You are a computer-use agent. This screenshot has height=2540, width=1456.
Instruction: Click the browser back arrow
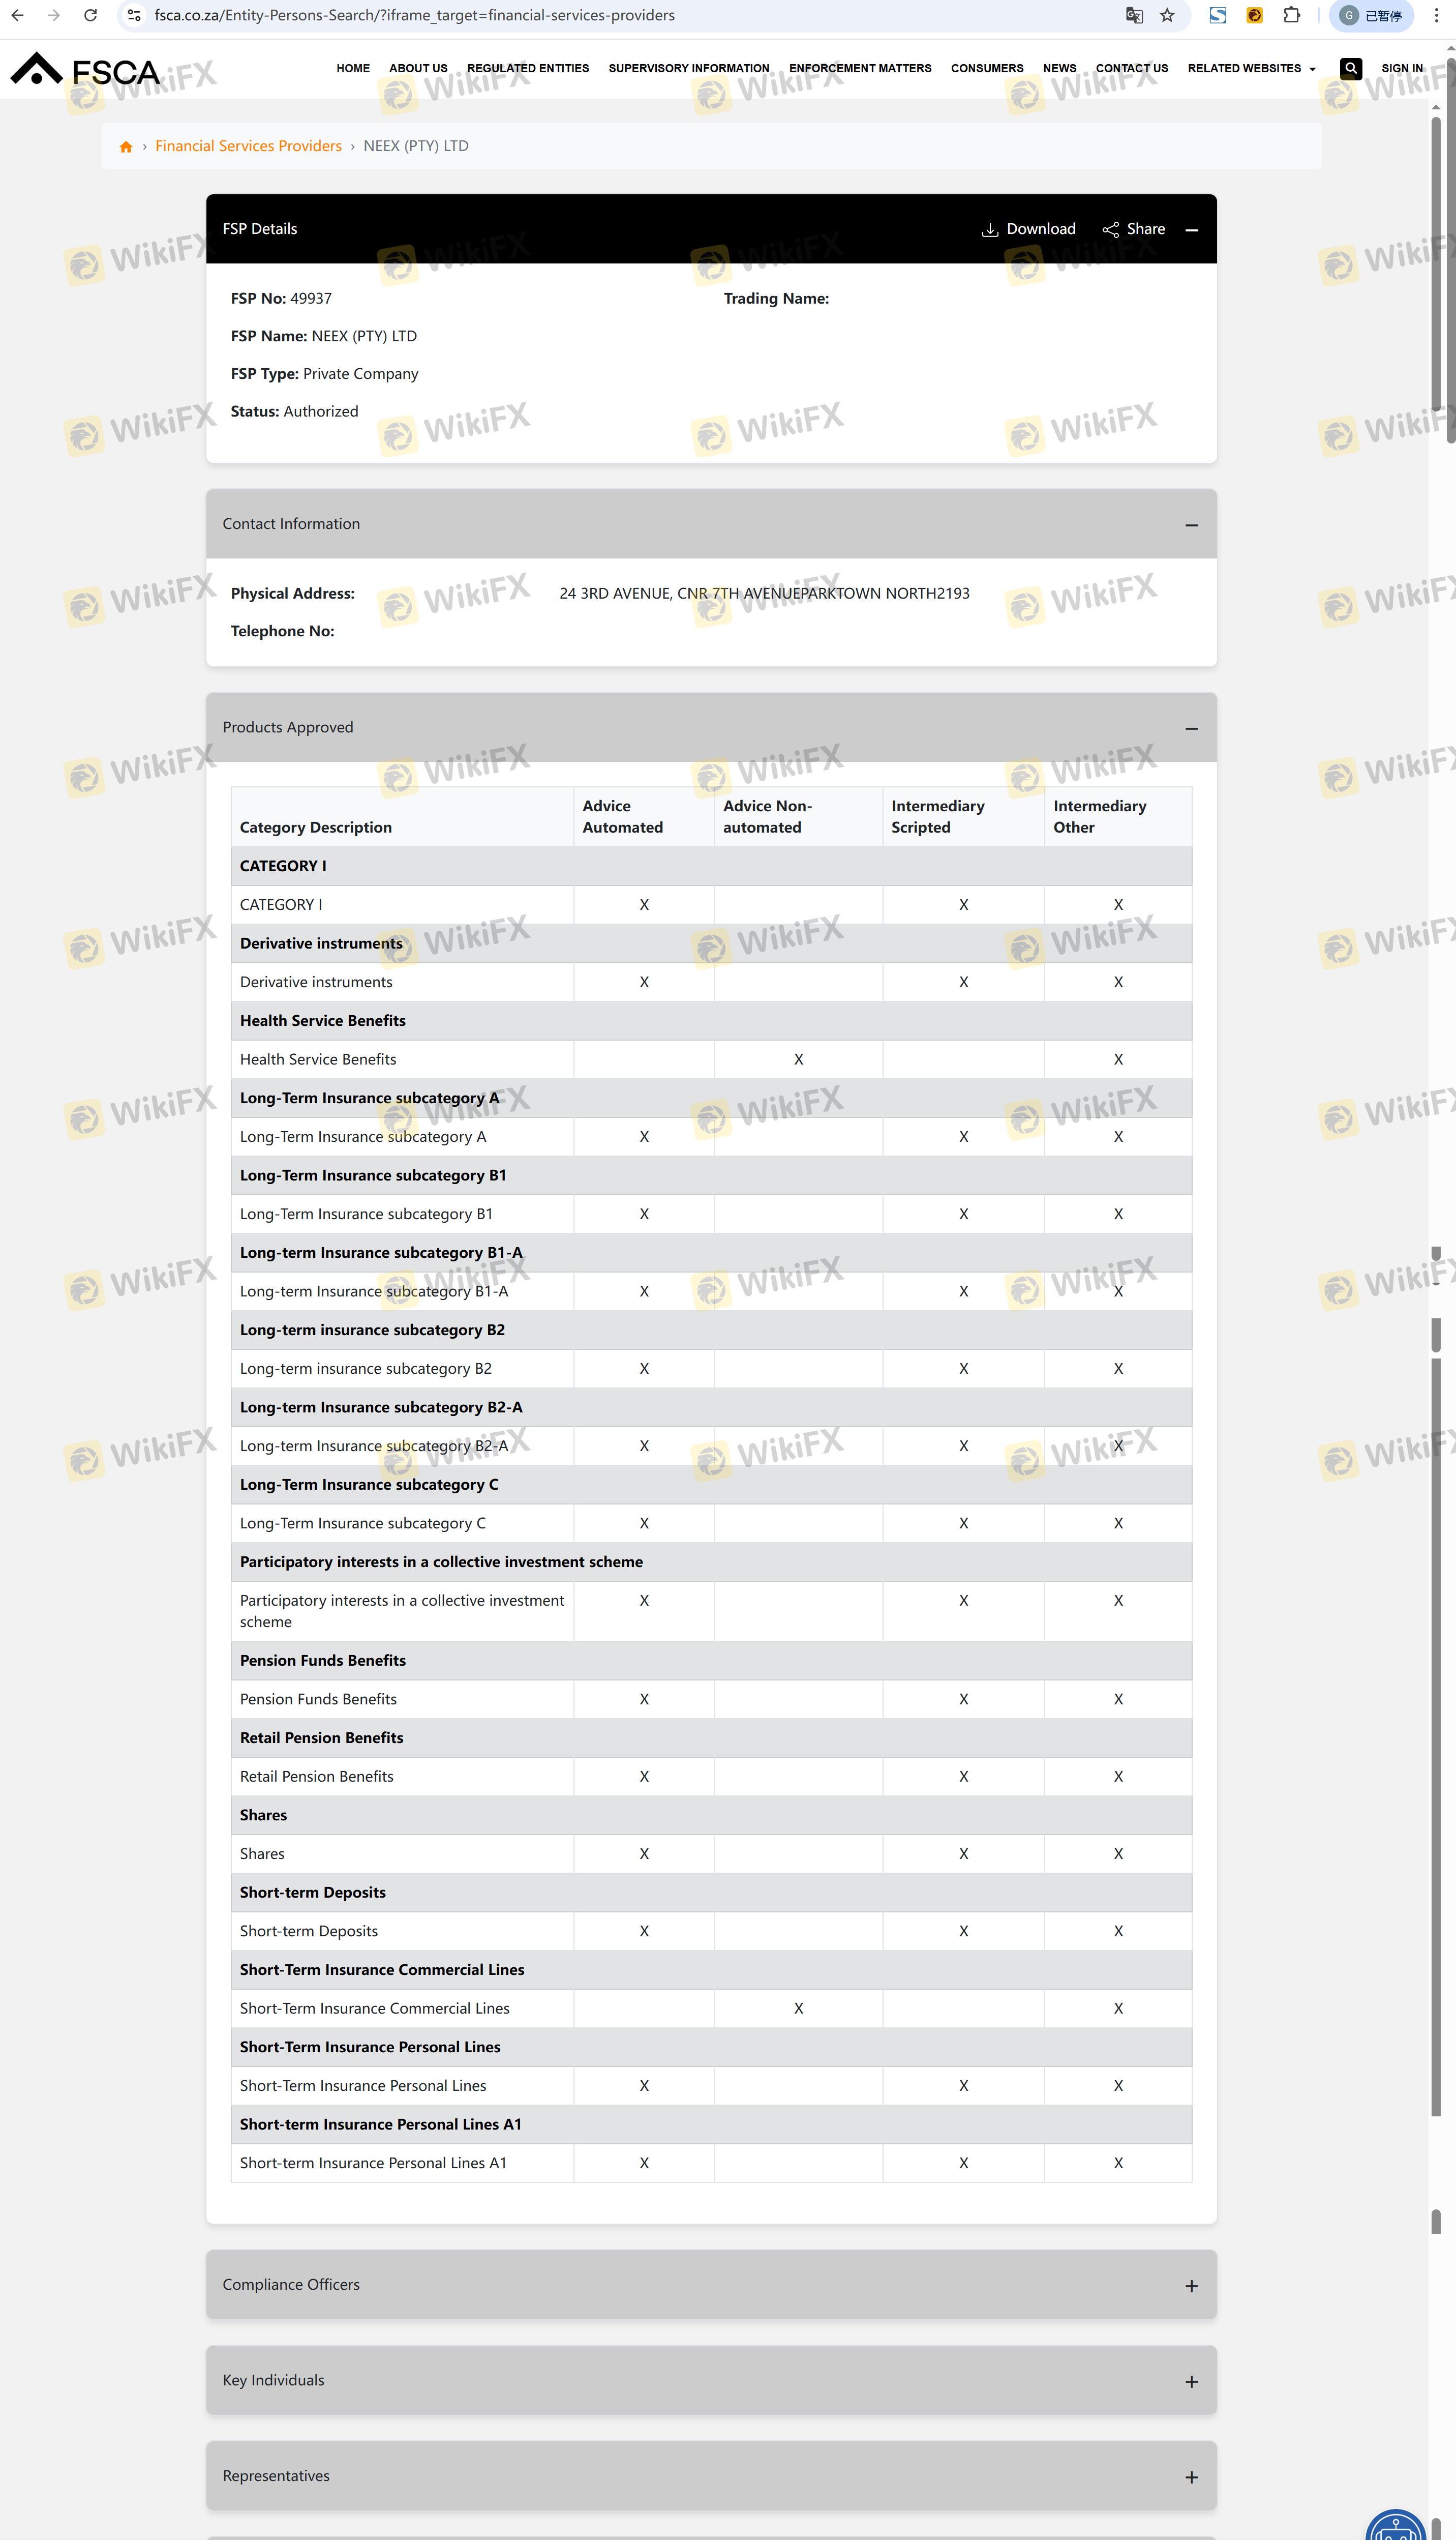point(17,15)
